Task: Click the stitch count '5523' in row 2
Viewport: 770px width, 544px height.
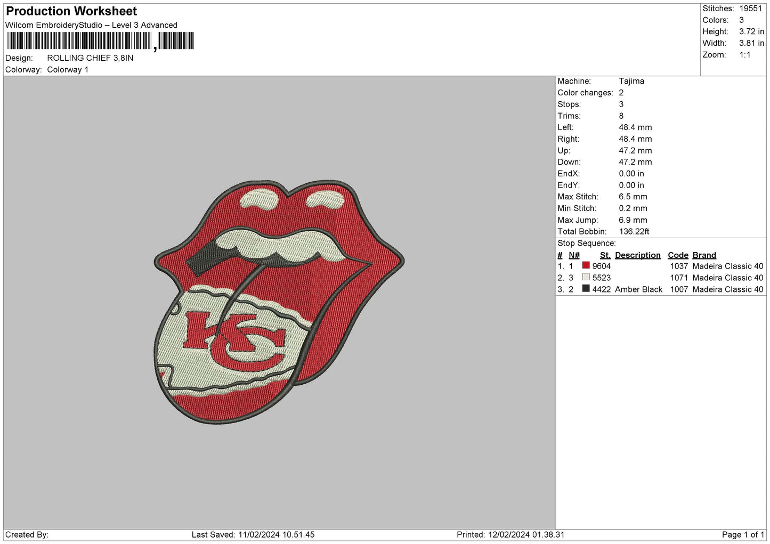Action: tap(601, 278)
